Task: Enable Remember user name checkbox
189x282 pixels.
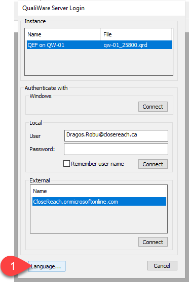Action: pos(66,164)
